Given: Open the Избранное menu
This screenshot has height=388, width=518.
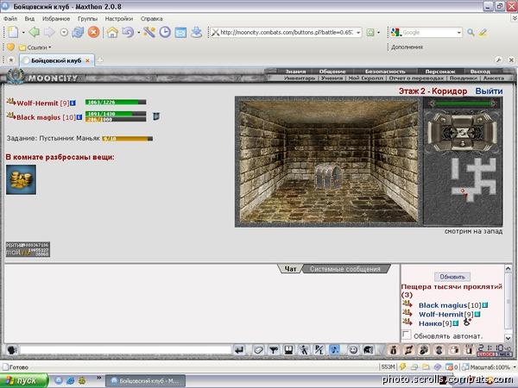Looking at the screenshot, I should point(56,18).
